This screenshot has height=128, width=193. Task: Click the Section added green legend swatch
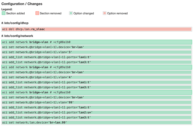point(4,13)
